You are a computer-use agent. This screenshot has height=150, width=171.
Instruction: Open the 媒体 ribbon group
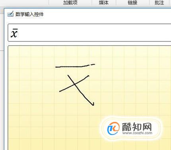click(x=104, y=3)
